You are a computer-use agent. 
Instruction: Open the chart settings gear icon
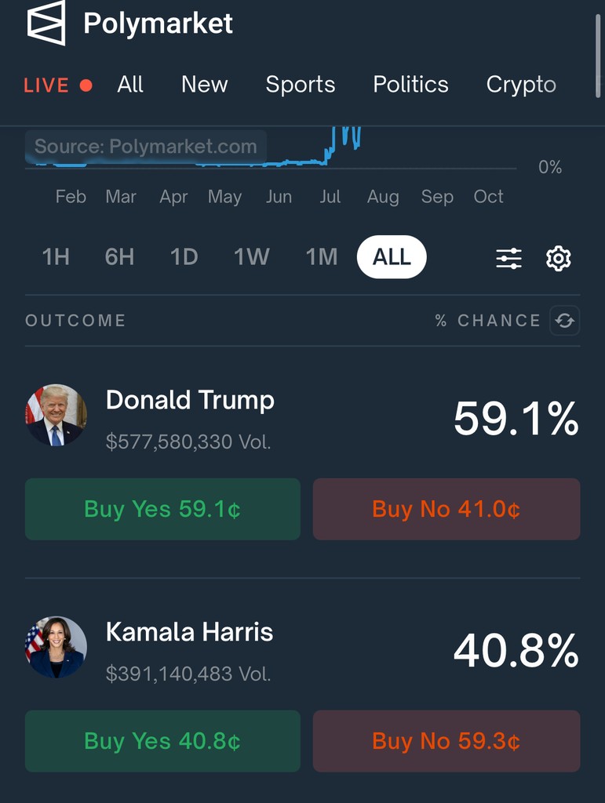coord(559,258)
